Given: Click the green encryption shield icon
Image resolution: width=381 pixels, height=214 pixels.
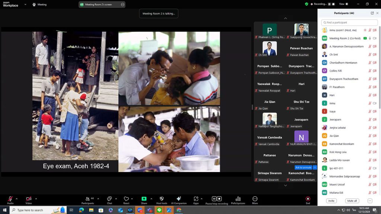Looking at the screenshot, I should point(307,4).
